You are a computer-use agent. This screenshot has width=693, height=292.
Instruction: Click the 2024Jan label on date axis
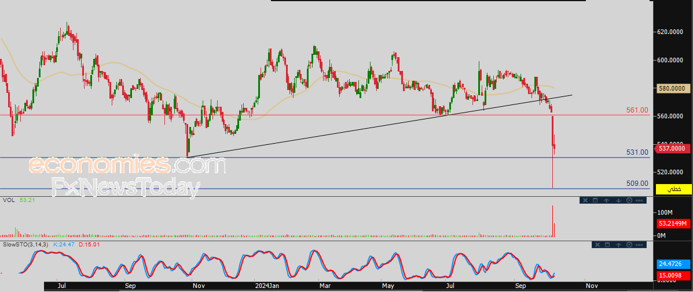(267, 286)
